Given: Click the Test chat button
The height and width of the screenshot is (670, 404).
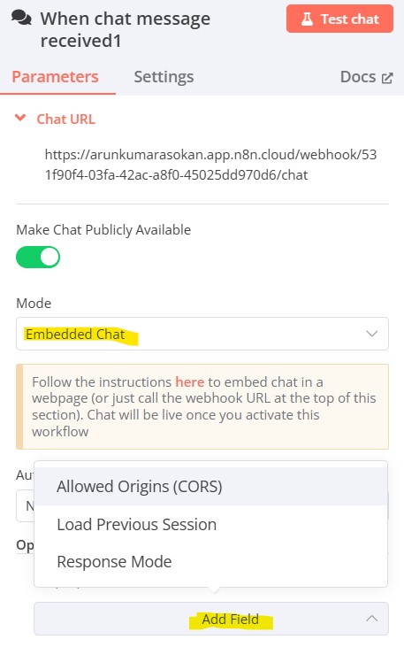Looking at the screenshot, I should (x=339, y=19).
